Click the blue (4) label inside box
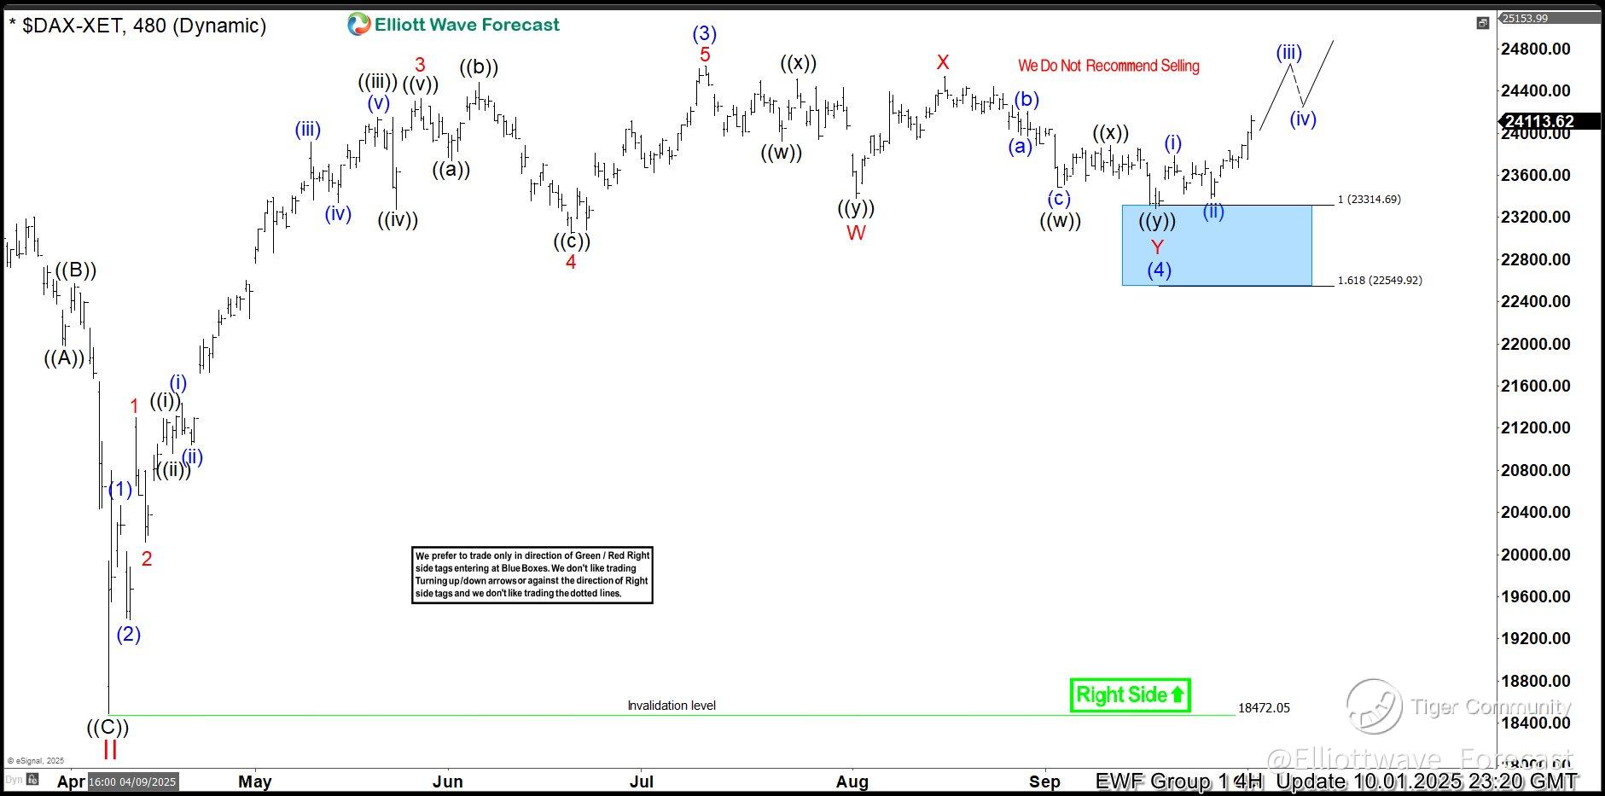The image size is (1605, 796). tap(1159, 270)
